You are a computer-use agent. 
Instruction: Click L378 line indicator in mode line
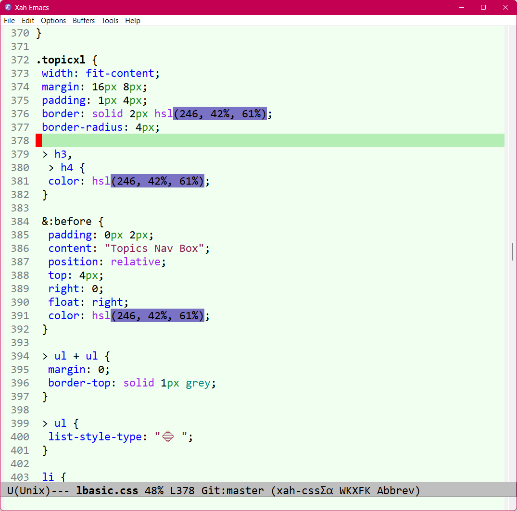pyautogui.click(x=182, y=490)
